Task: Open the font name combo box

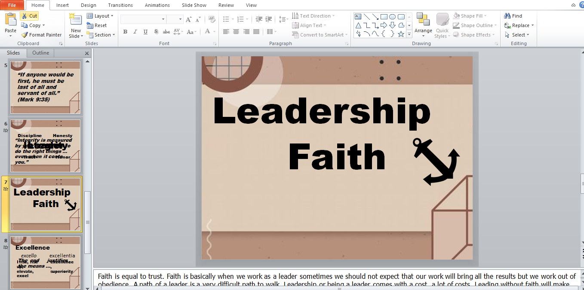Action: [x=143, y=19]
